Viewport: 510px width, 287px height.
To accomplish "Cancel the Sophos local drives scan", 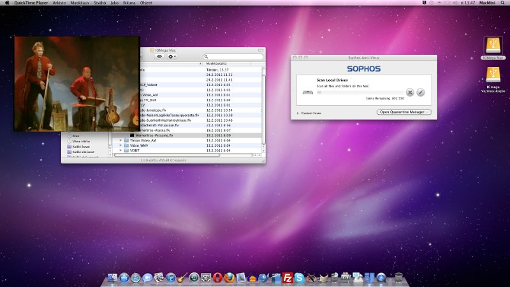I will coord(410,92).
